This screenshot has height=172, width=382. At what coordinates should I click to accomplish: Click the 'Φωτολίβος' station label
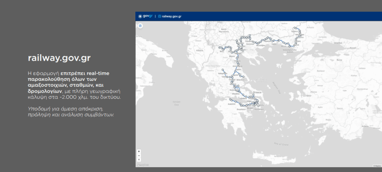[261, 45]
